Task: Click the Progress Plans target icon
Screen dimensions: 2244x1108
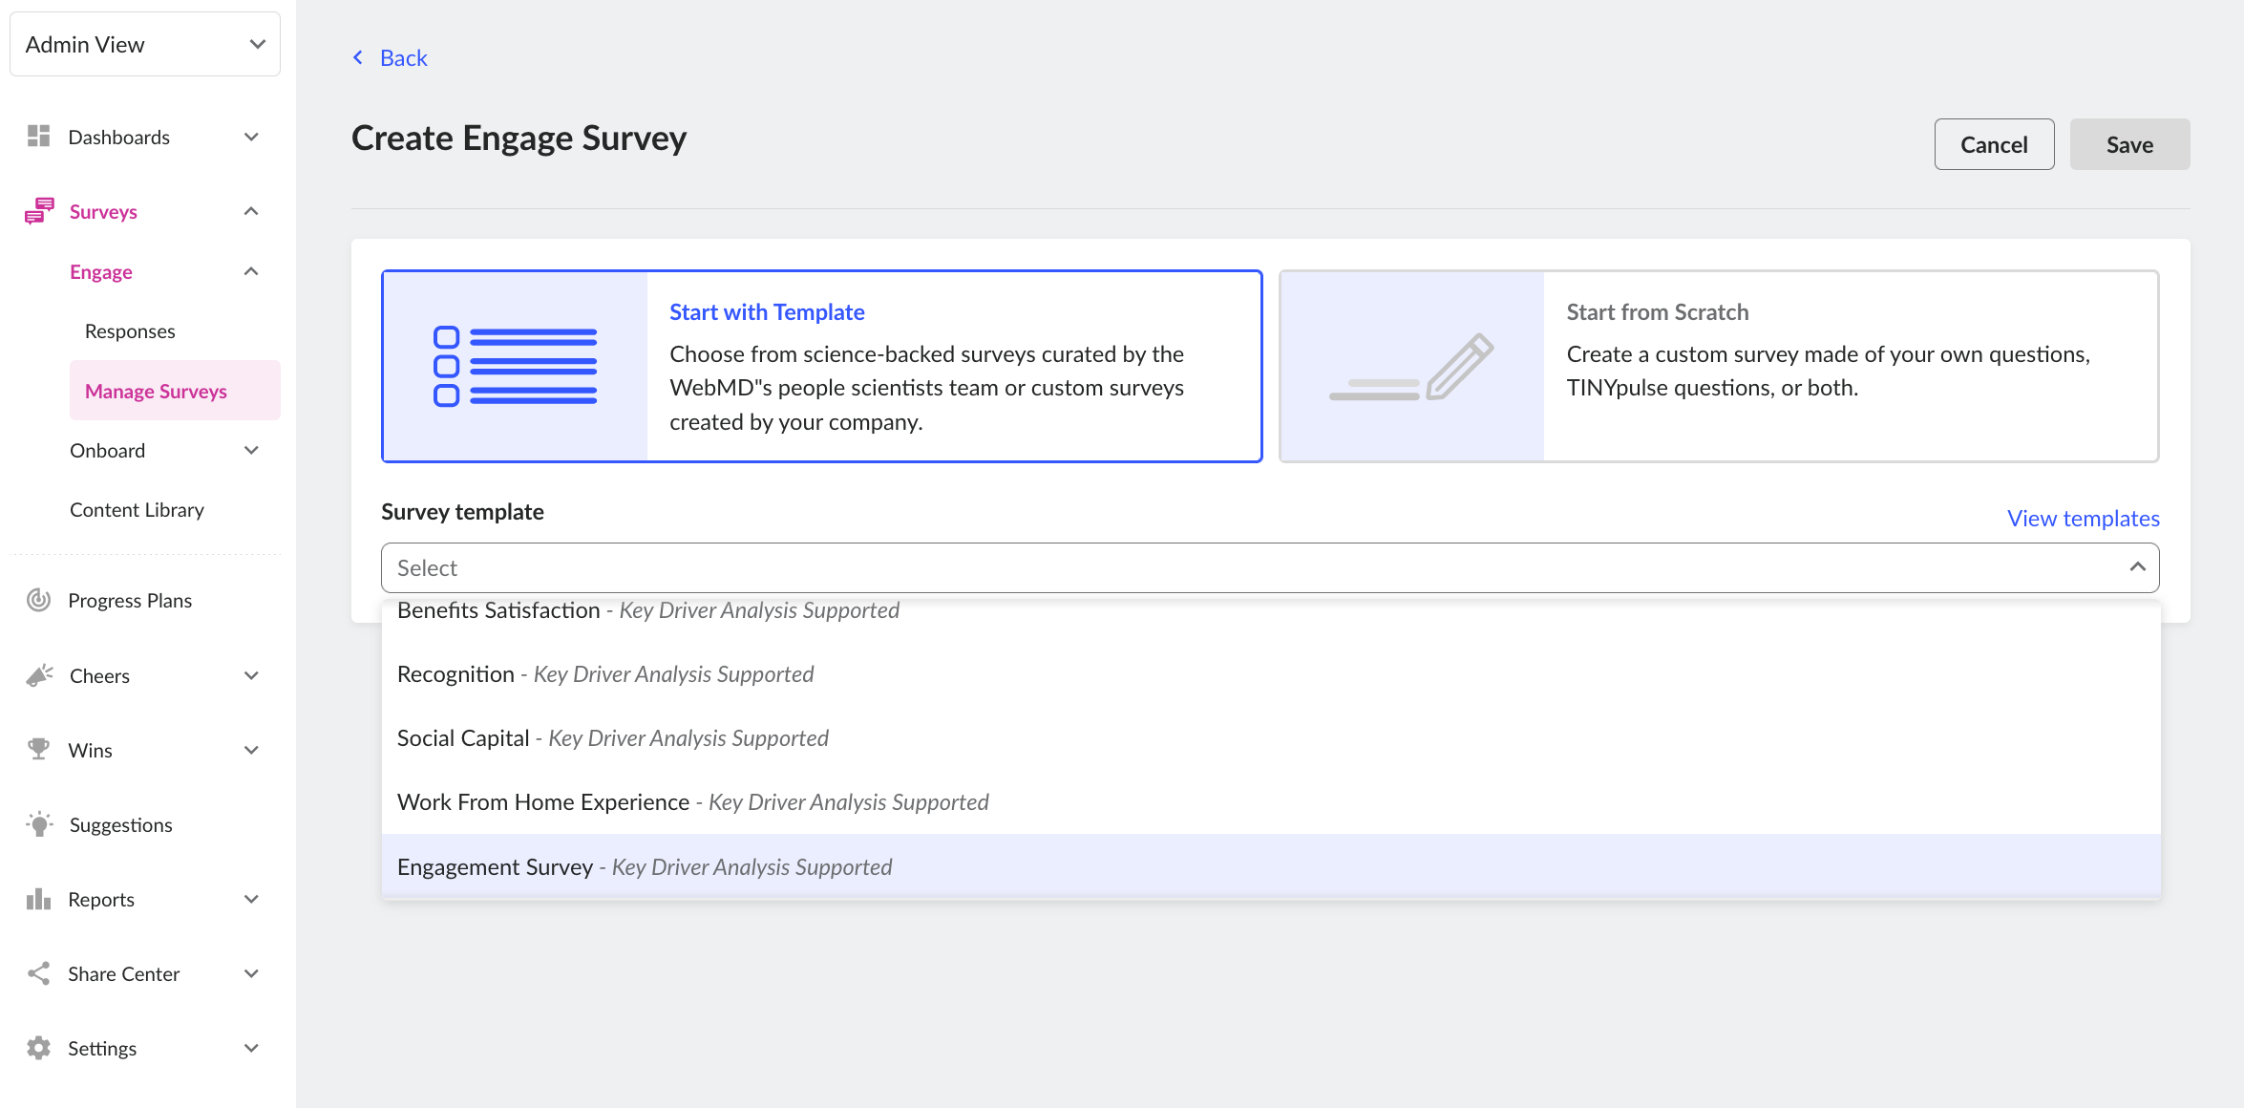Action: click(x=38, y=600)
